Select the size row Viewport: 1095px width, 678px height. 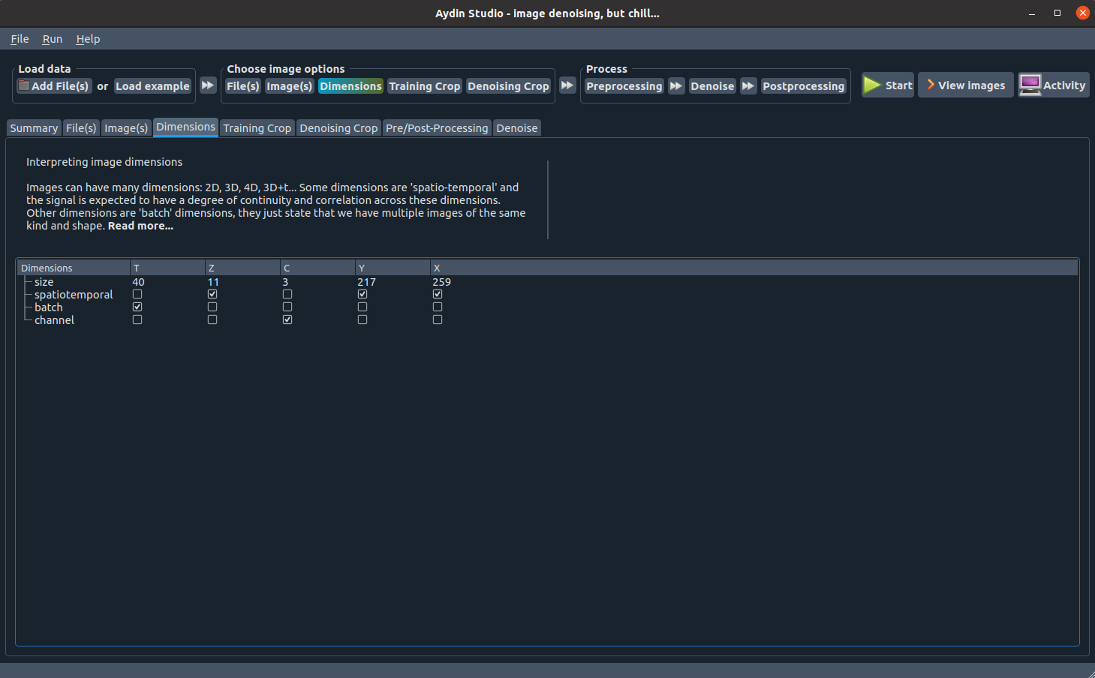point(44,282)
